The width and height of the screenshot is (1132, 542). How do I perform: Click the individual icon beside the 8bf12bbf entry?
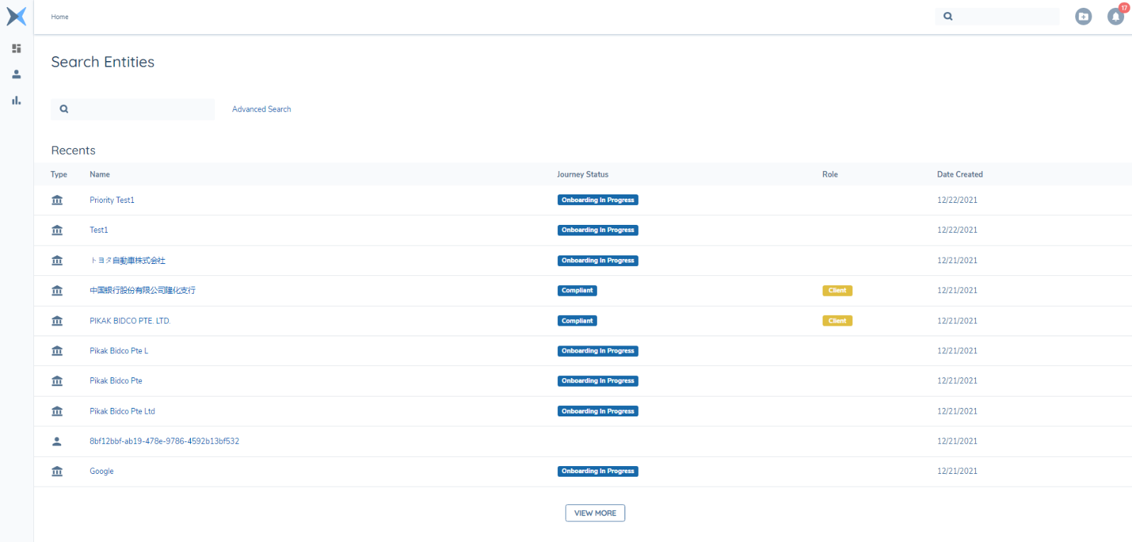[x=57, y=441]
